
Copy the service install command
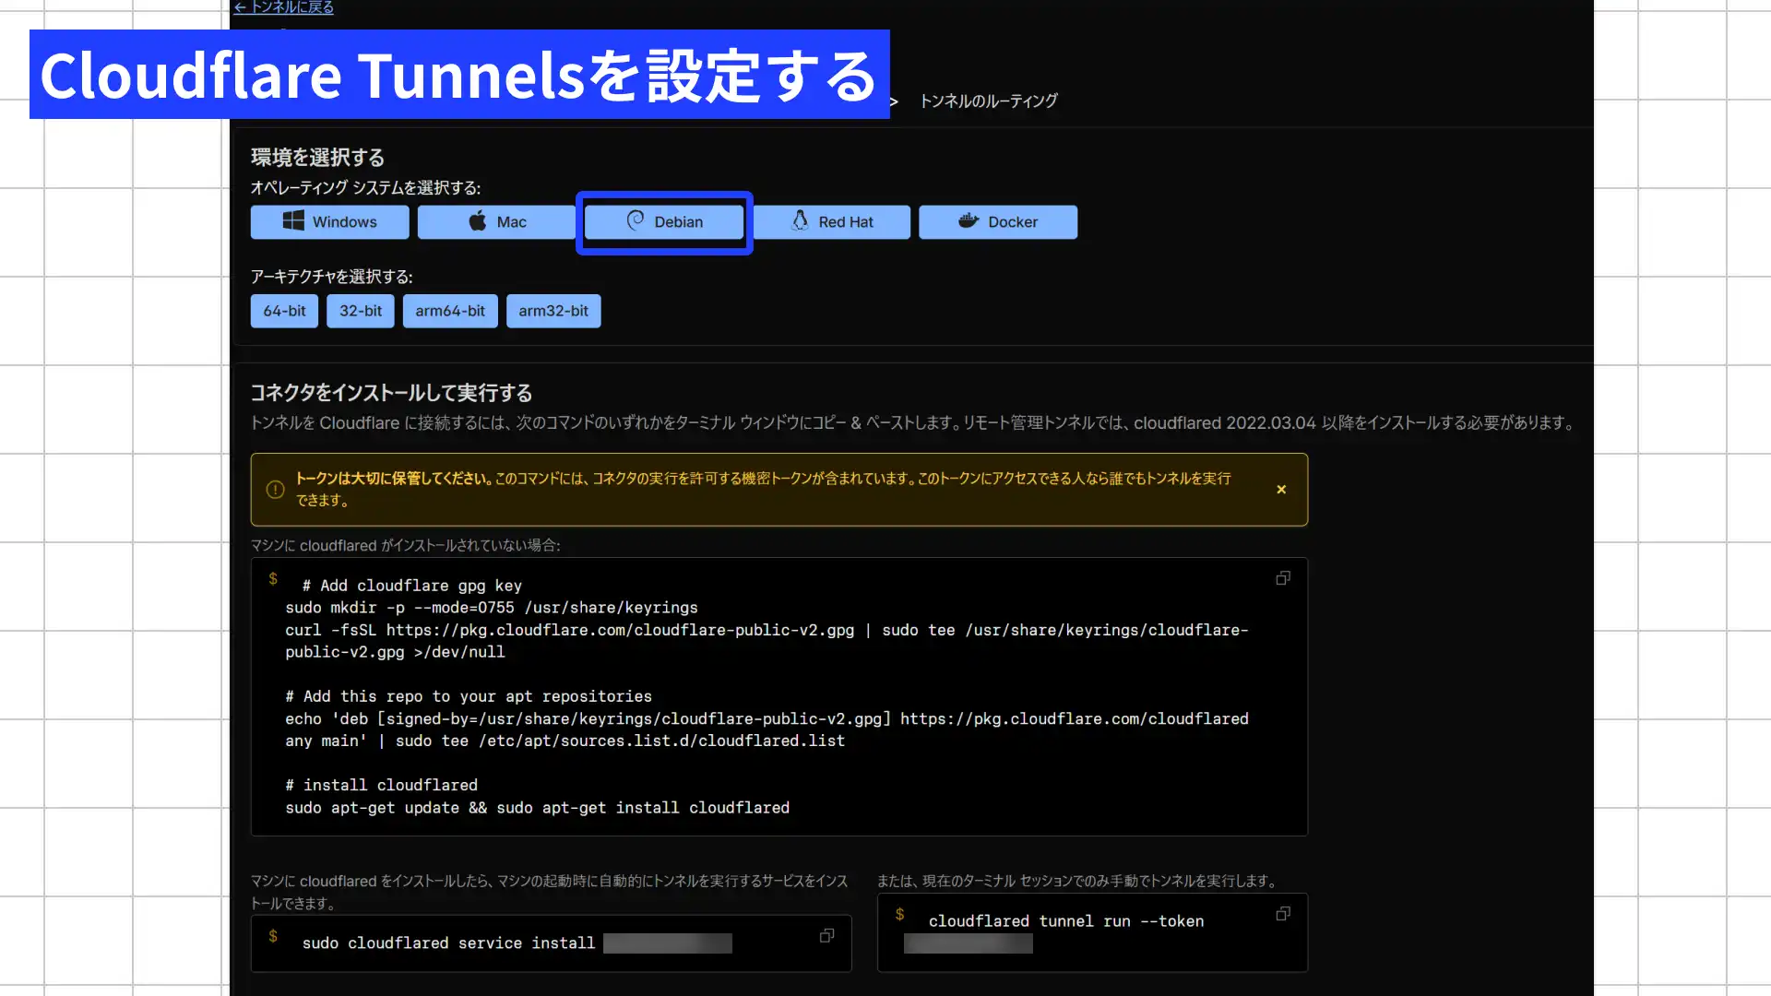(826, 936)
